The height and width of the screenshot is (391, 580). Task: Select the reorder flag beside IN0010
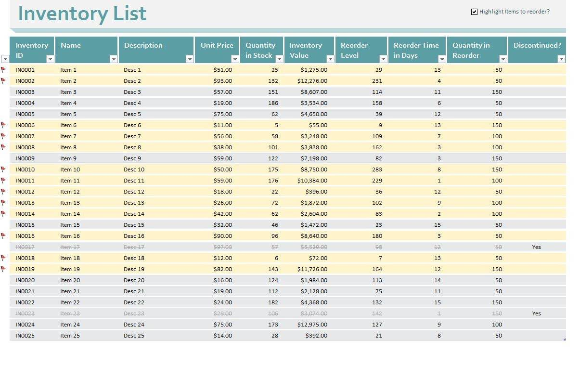4,169
